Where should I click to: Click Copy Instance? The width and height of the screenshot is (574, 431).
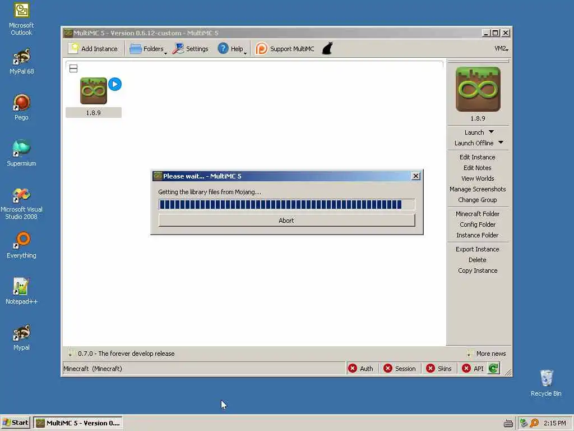pos(478,270)
